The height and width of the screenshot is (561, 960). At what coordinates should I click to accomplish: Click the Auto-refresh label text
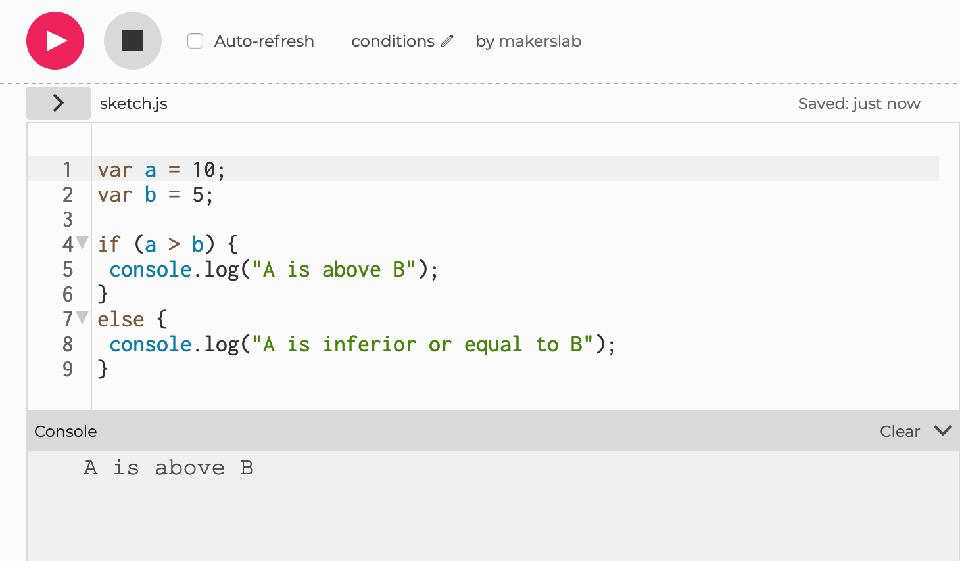264,41
